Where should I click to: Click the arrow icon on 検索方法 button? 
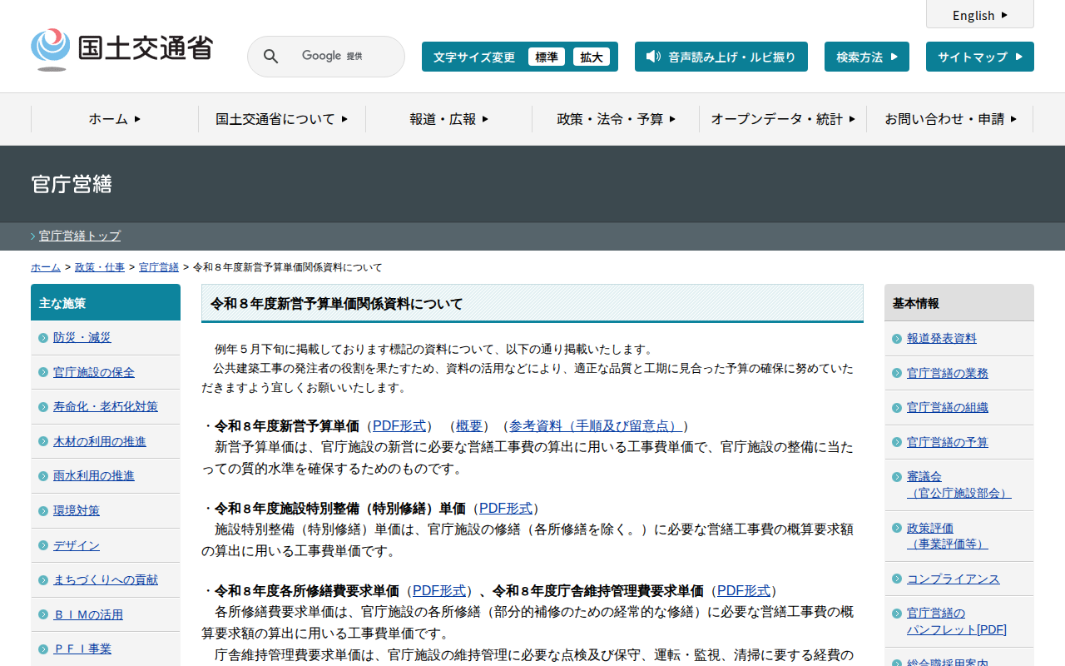click(x=894, y=57)
